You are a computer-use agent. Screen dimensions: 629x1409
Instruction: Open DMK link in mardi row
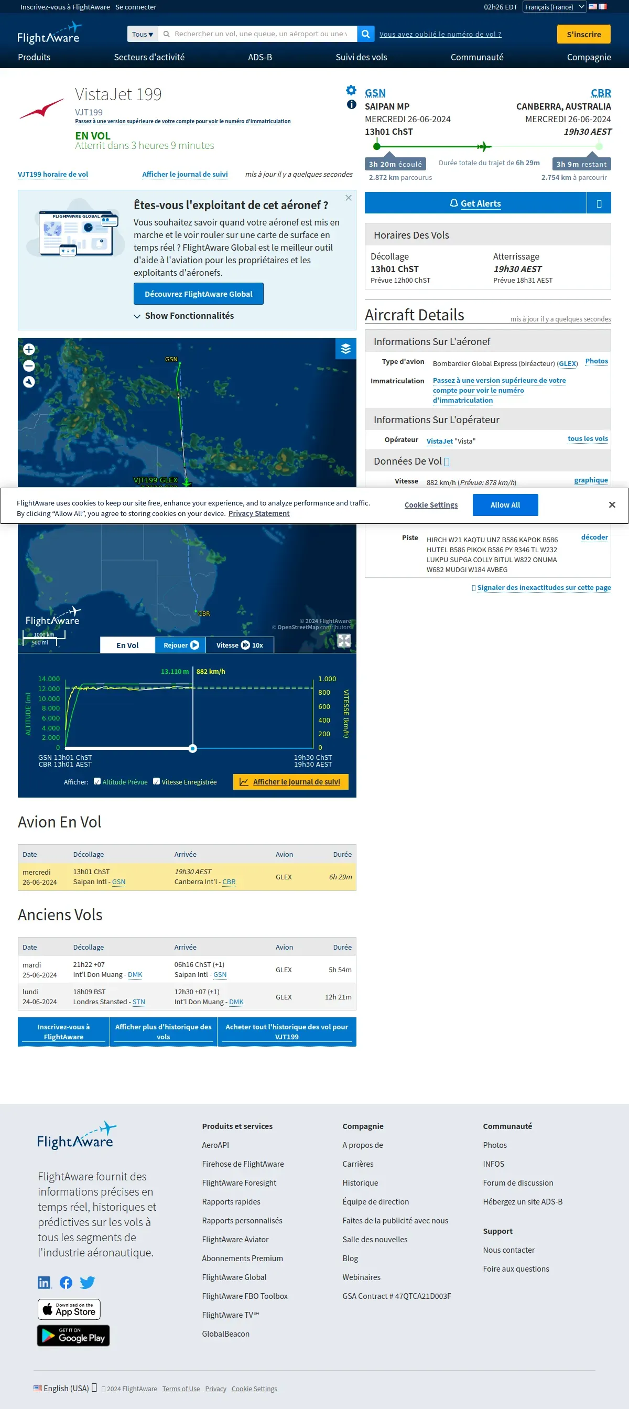[x=135, y=975]
